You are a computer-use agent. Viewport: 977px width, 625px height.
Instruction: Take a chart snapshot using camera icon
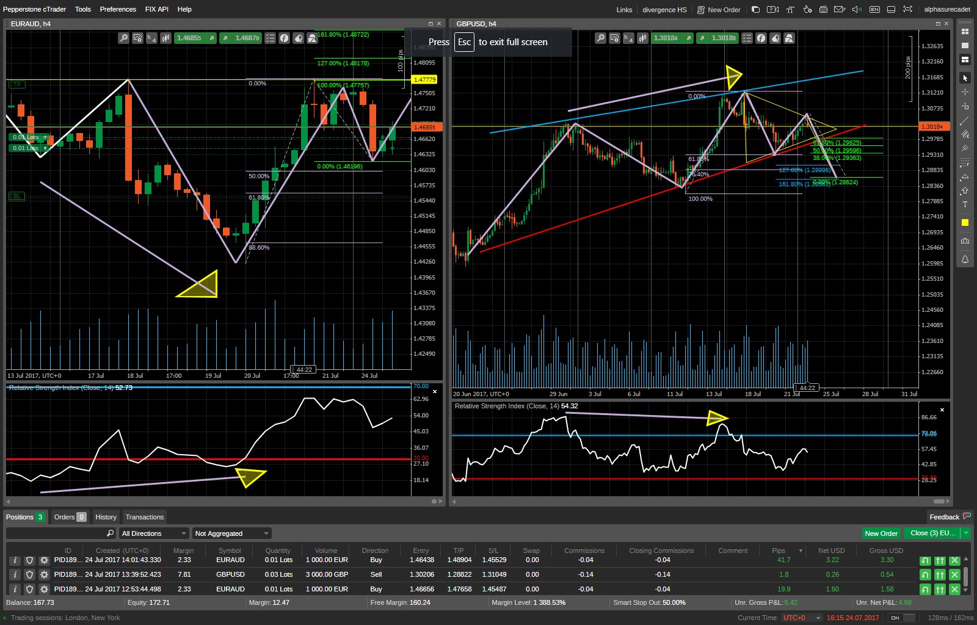965,240
